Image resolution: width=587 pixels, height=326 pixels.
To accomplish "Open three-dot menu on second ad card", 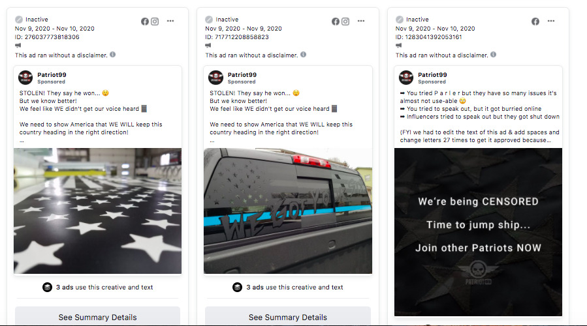I will click(x=361, y=21).
